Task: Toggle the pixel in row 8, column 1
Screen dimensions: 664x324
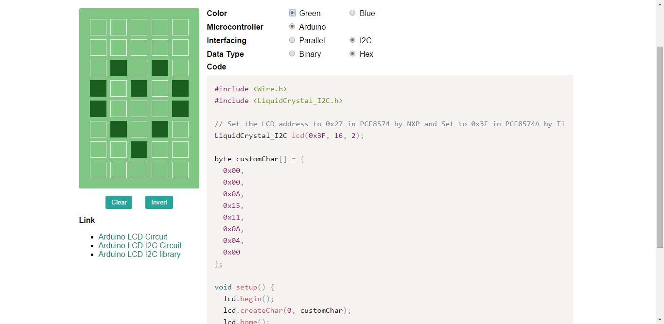Action: pyautogui.click(x=98, y=170)
